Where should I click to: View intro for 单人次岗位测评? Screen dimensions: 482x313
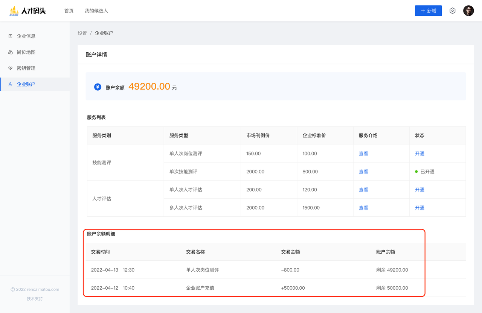pyautogui.click(x=363, y=153)
